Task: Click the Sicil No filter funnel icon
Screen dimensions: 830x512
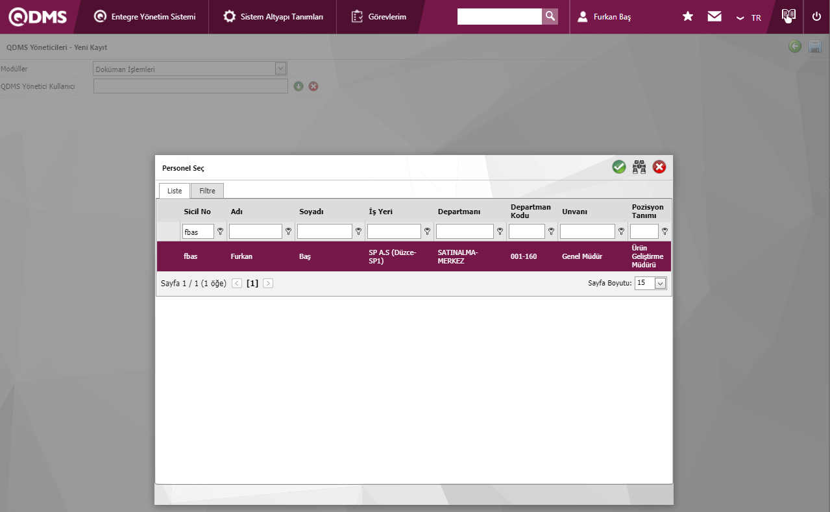Action: coord(220,232)
